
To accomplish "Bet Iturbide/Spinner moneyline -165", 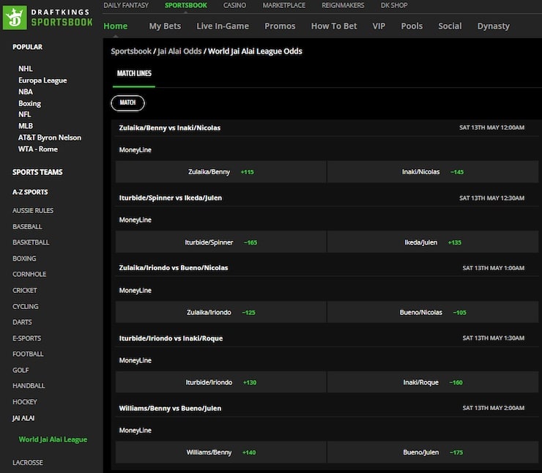I will pyautogui.click(x=221, y=242).
